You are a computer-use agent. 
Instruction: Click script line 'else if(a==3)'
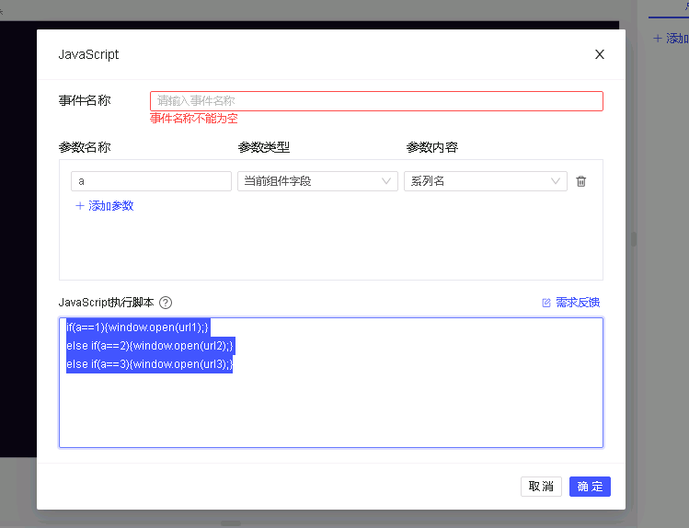tap(149, 364)
